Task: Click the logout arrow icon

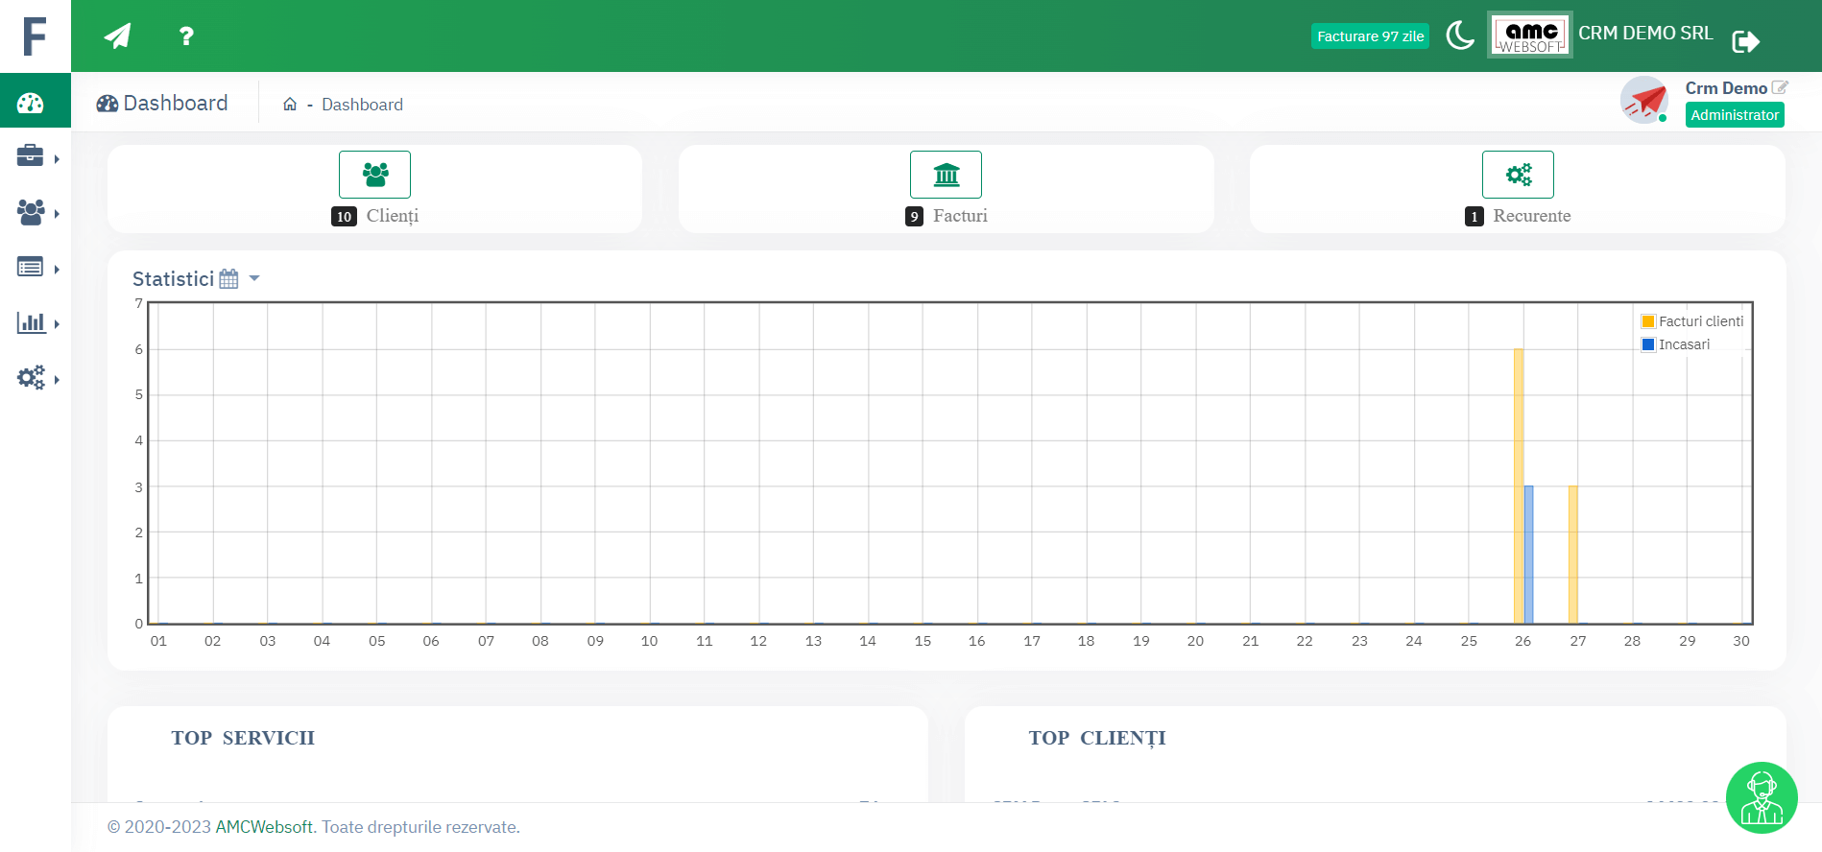Action: tap(1744, 41)
